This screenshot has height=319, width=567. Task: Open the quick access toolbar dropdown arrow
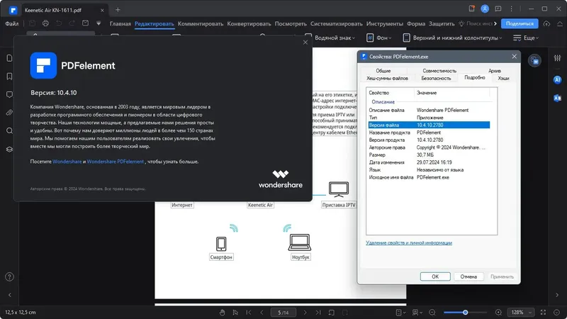(x=99, y=23)
